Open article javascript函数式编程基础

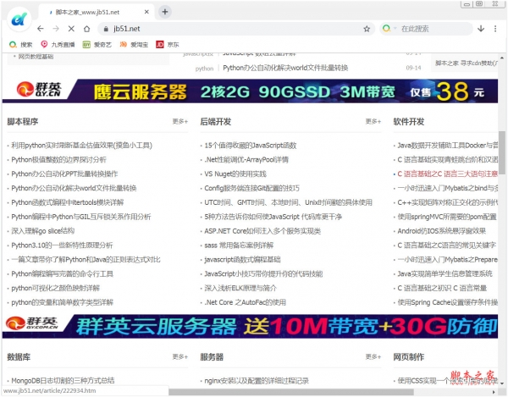[242, 259]
